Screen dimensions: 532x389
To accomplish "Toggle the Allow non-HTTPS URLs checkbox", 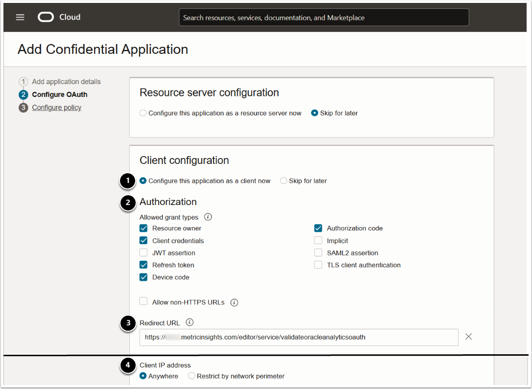I will click(x=144, y=302).
